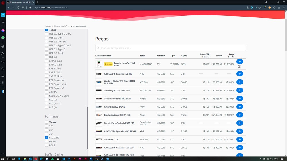Sort by Preço column header

(x=219, y=55)
